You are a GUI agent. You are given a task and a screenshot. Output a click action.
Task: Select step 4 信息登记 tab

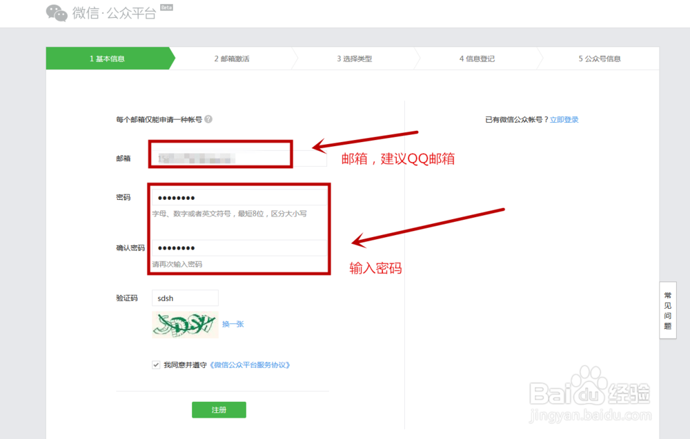477,59
